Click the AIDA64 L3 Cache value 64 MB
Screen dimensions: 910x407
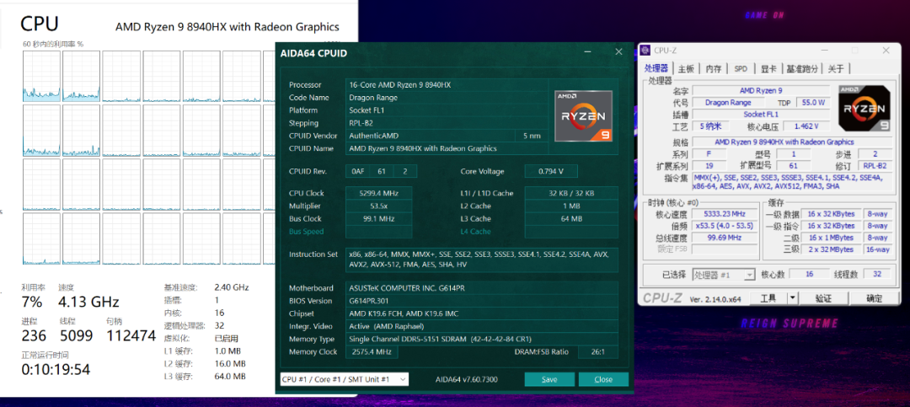pos(571,219)
